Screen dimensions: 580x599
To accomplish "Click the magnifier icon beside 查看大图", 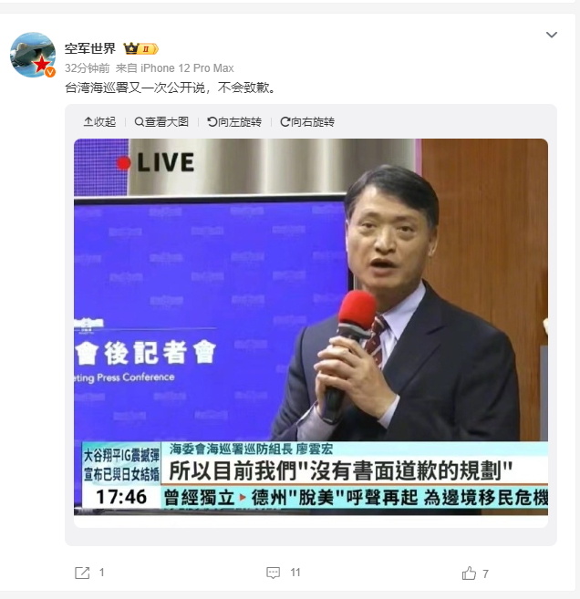I will point(140,122).
